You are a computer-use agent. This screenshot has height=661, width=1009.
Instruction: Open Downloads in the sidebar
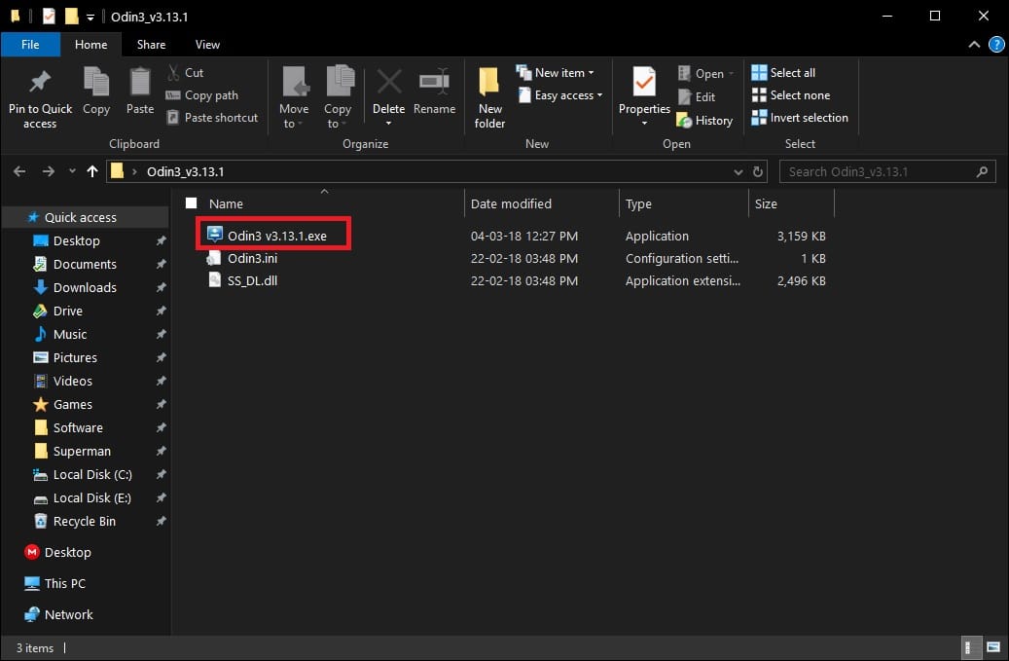(x=85, y=287)
